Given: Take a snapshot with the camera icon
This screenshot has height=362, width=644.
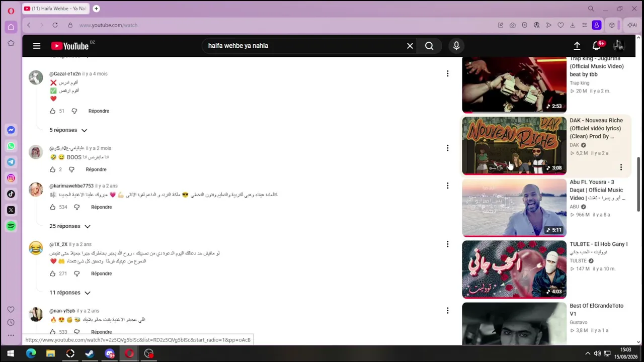Looking at the screenshot, I should (x=512, y=25).
